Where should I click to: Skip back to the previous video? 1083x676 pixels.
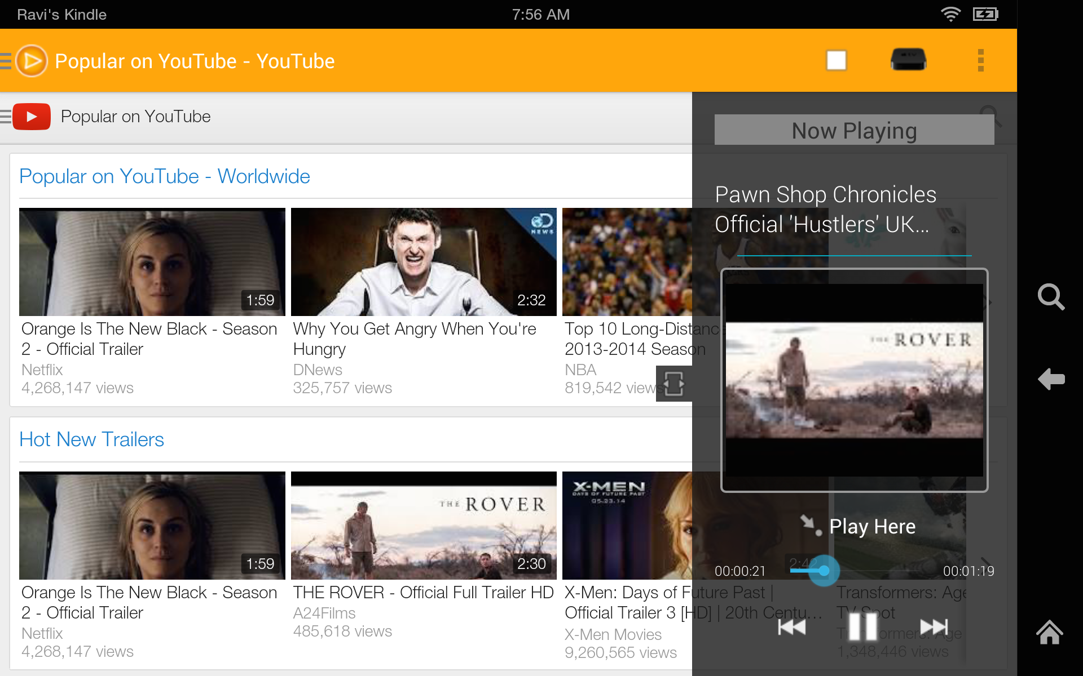pos(791,626)
